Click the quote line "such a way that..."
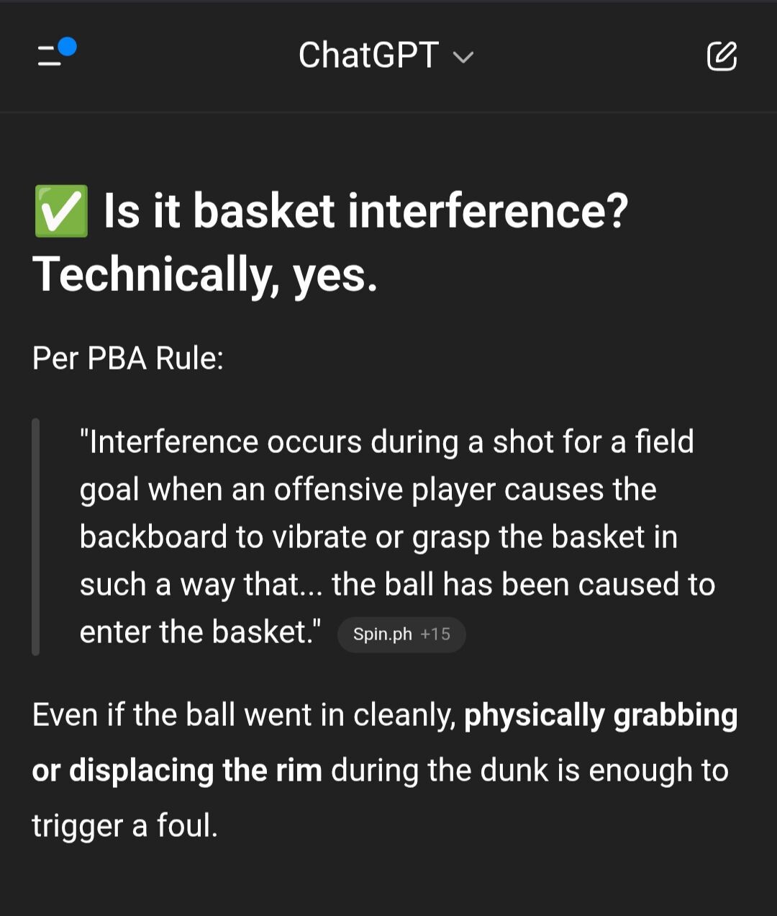This screenshot has height=916, width=777. pos(397,585)
